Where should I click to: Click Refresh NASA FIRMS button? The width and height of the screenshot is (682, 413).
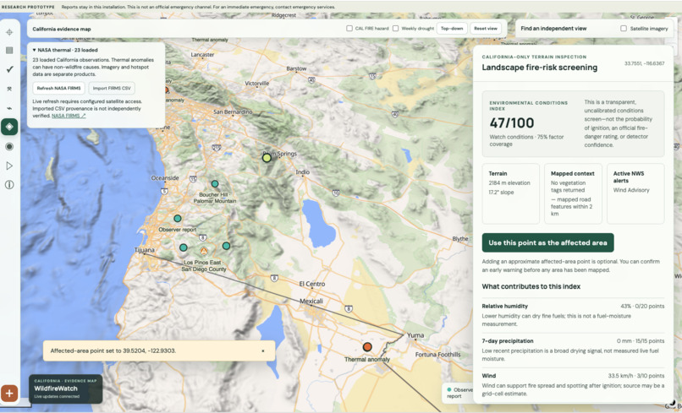point(58,88)
